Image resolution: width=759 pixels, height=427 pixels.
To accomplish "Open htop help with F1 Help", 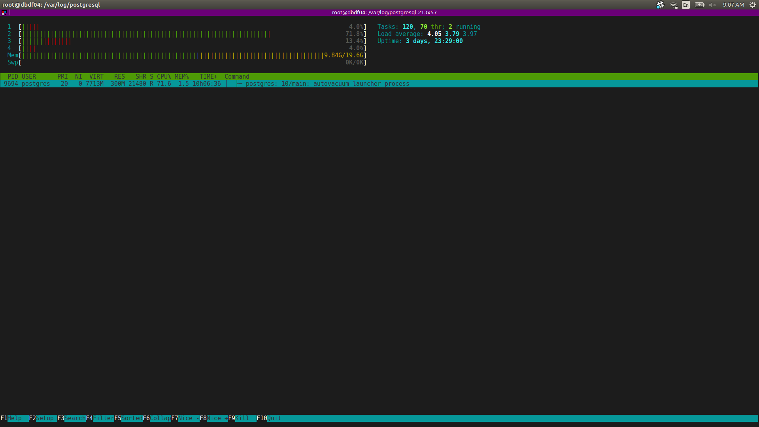I will click(12, 418).
